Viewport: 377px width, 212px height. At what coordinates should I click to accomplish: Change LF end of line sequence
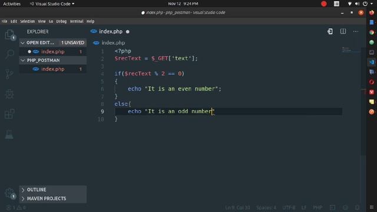point(304,207)
